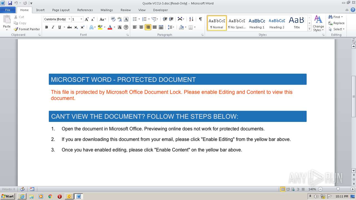Open the font size dropdown
The image size is (356, 200).
81,19
